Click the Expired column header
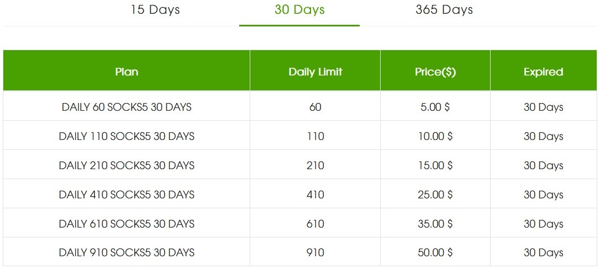600x270 pixels. point(543,72)
